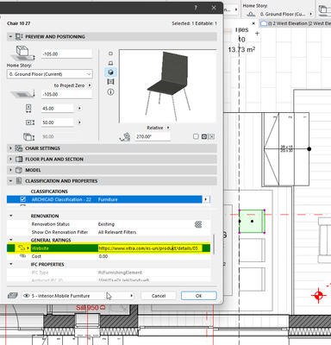Collapse the Renovation group
This screenshot has height=345, width=331.
11,216
